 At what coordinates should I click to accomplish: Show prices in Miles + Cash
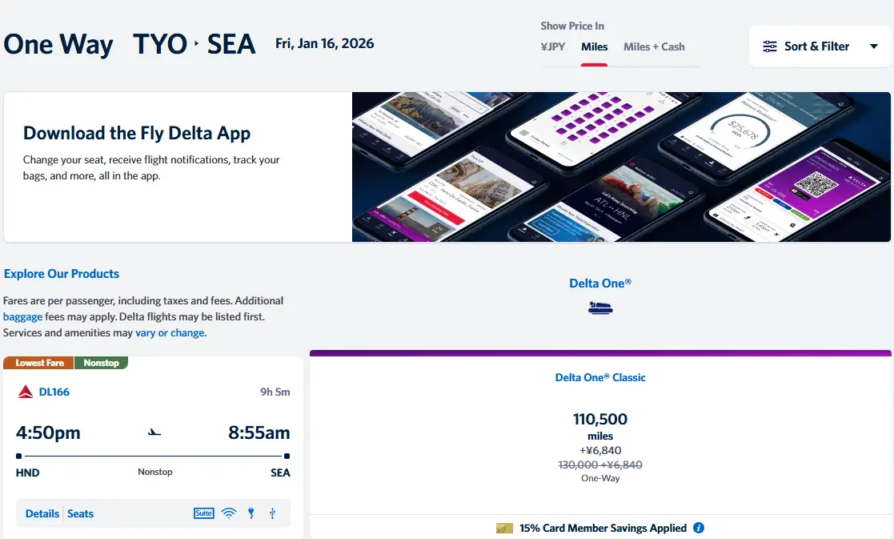click(654, 46)
